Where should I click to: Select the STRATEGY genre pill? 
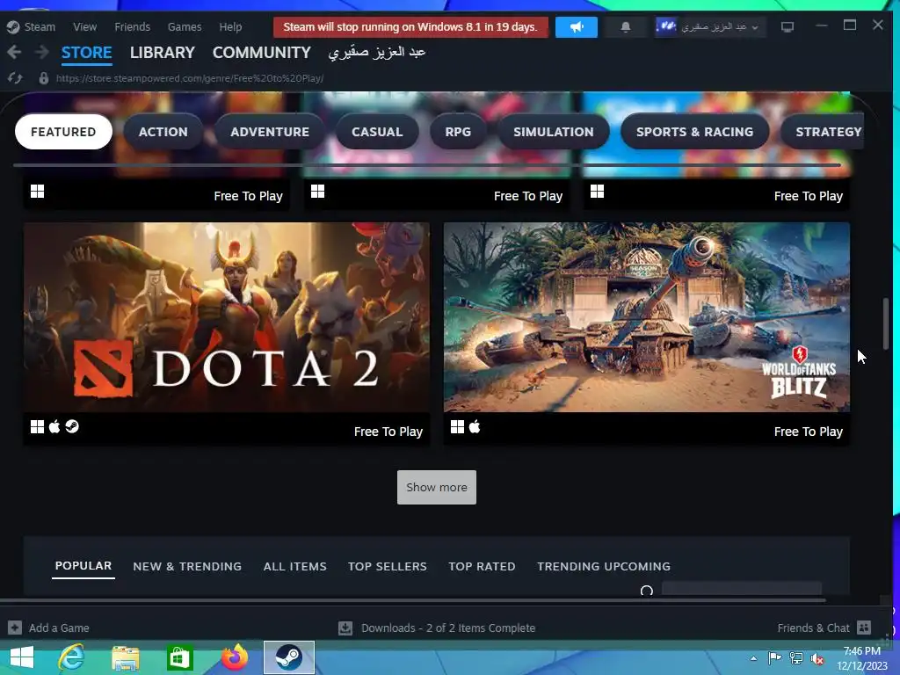click(823, 132)
